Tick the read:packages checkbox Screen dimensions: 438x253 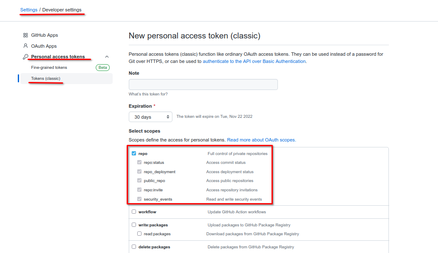click(x=139, y=234)
